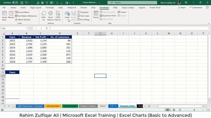Click Record Macro

tap(22, 12)
